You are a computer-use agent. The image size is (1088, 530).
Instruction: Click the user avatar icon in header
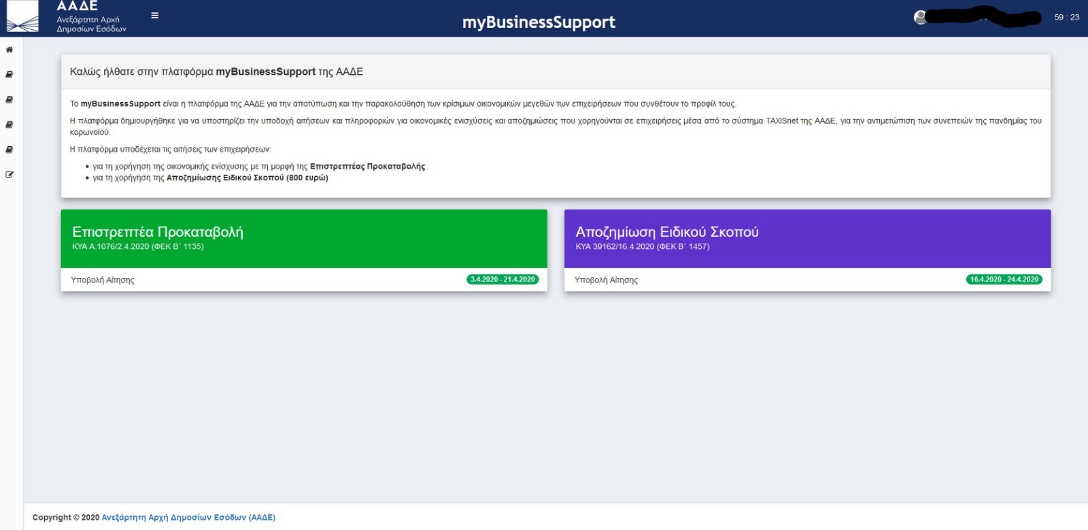tap(921, 18)
